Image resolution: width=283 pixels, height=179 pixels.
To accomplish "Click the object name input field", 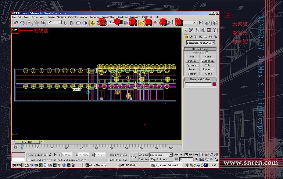I will pos(198,84).
